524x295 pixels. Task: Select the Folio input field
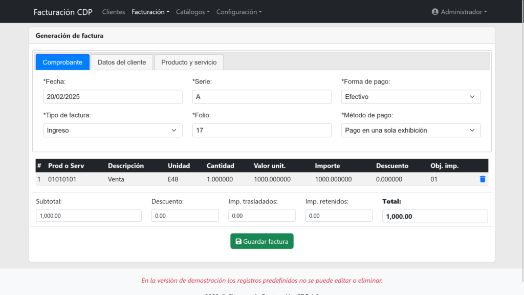(261, 131)
